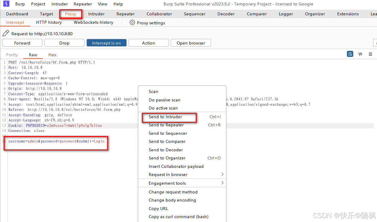The image size is (377, 222).
Task: Open the Help menu
Action: click(x=118, y=4)
